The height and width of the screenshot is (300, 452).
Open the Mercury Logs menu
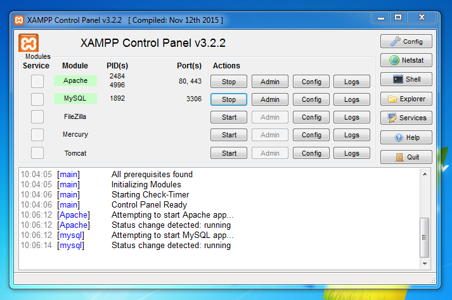pyautogui.click(x=352, y=135)
